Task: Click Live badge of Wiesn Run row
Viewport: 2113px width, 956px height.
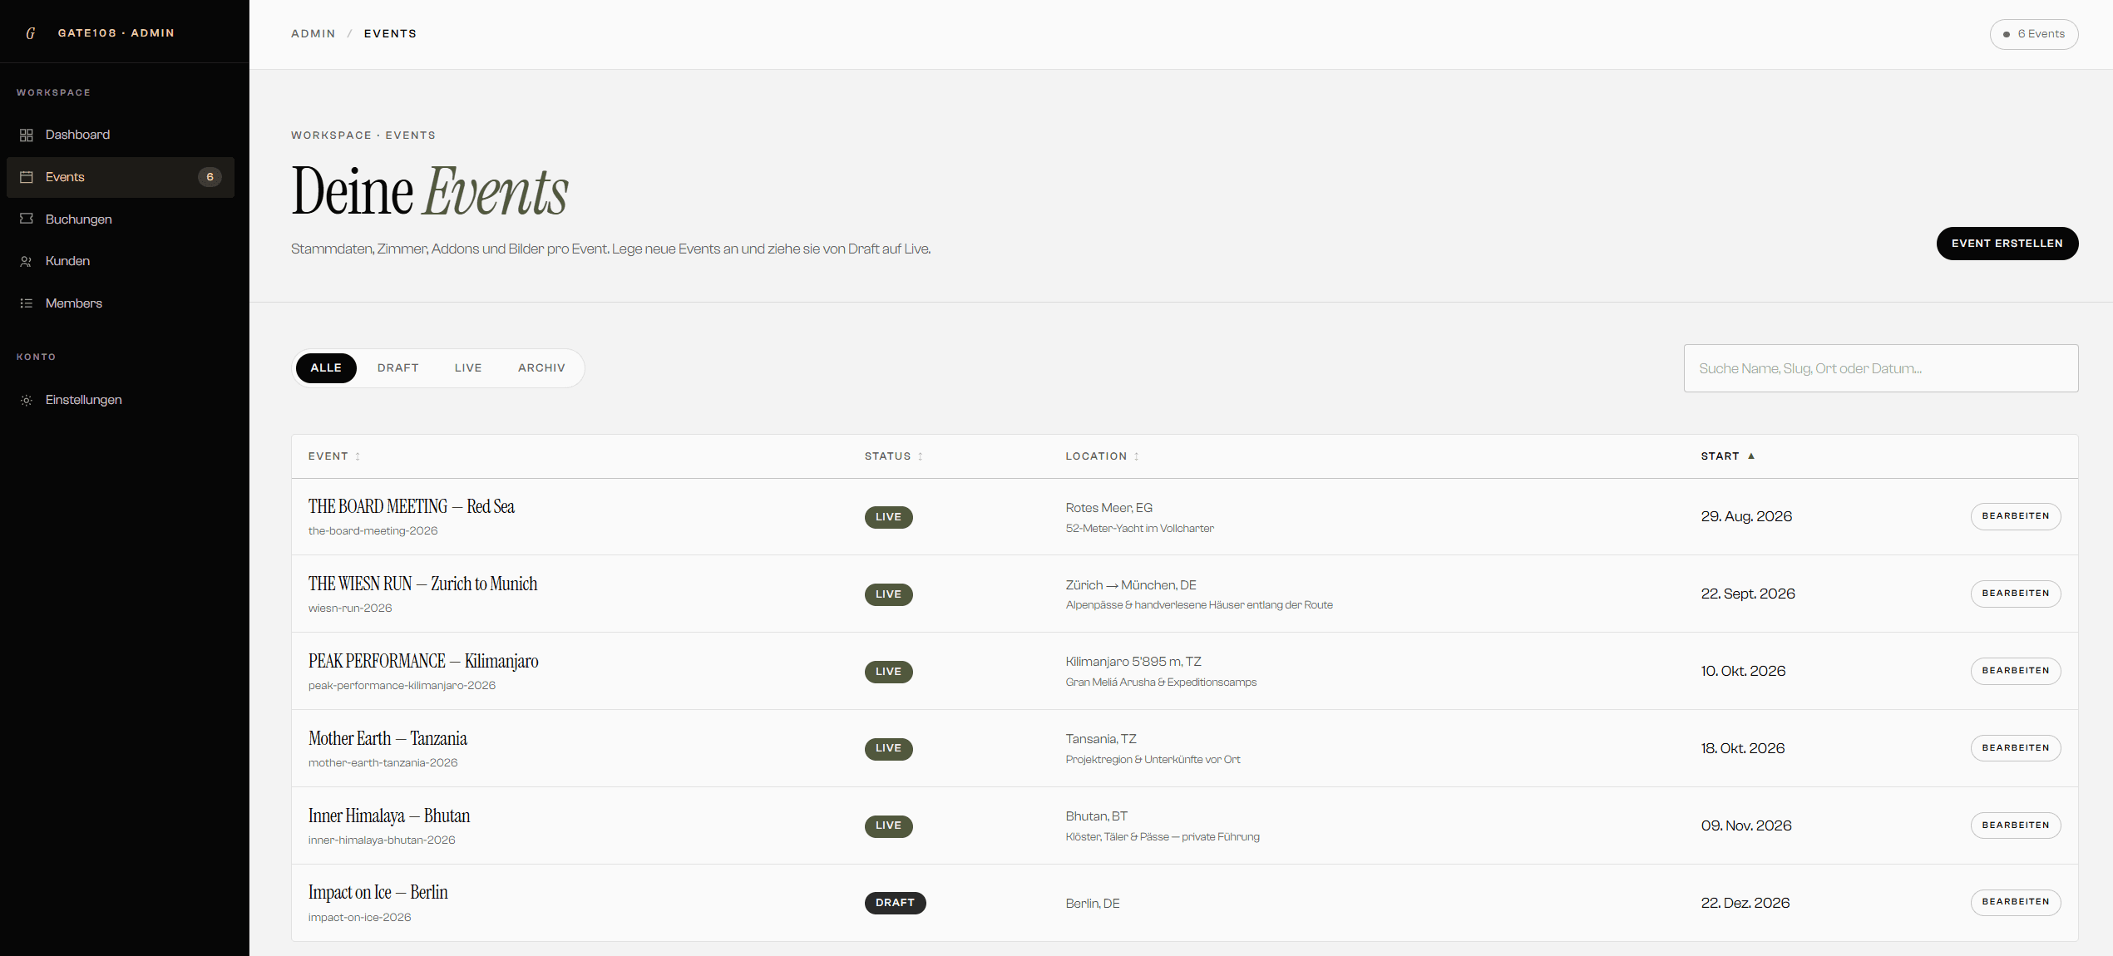Action: (889, 594)
